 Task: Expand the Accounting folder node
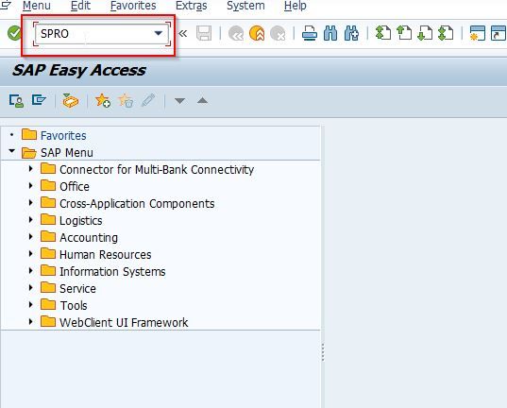(x=31, y=236)
